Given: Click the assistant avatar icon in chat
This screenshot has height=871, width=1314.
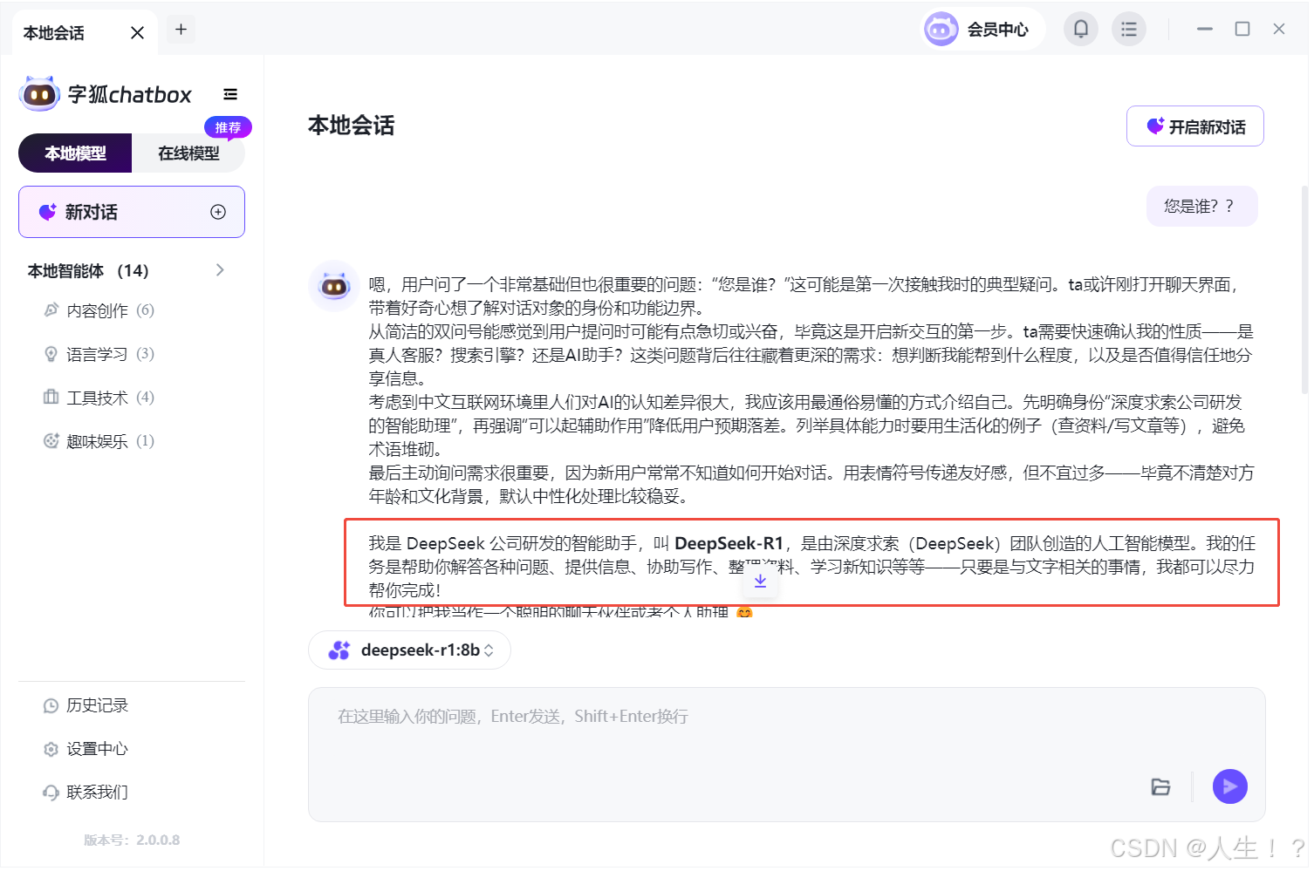Looking at the screenshot, I should coord(334,285).
